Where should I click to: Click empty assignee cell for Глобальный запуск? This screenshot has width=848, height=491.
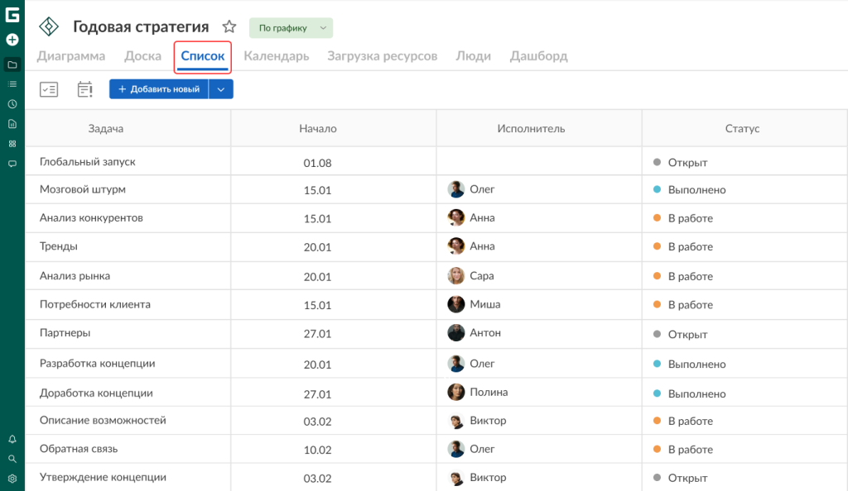click(539, 161)
